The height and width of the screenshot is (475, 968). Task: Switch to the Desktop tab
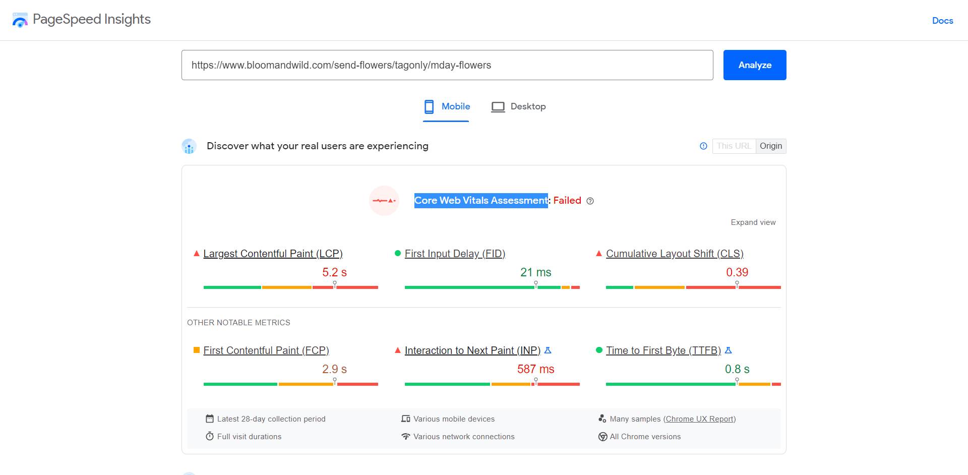(x=519, y=107)
